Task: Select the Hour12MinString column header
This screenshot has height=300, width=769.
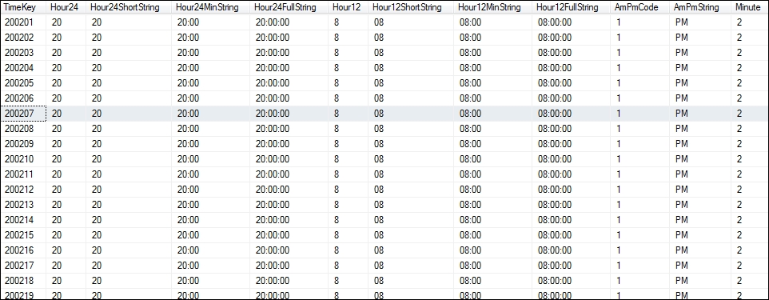Action: coord(493,7)
